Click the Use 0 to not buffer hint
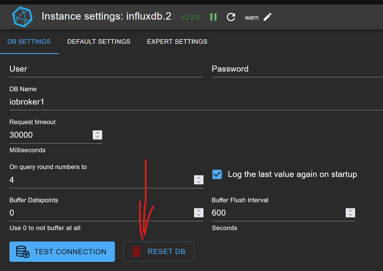The height and width of the screenshot is (271, 383). (x=45, y=228)
